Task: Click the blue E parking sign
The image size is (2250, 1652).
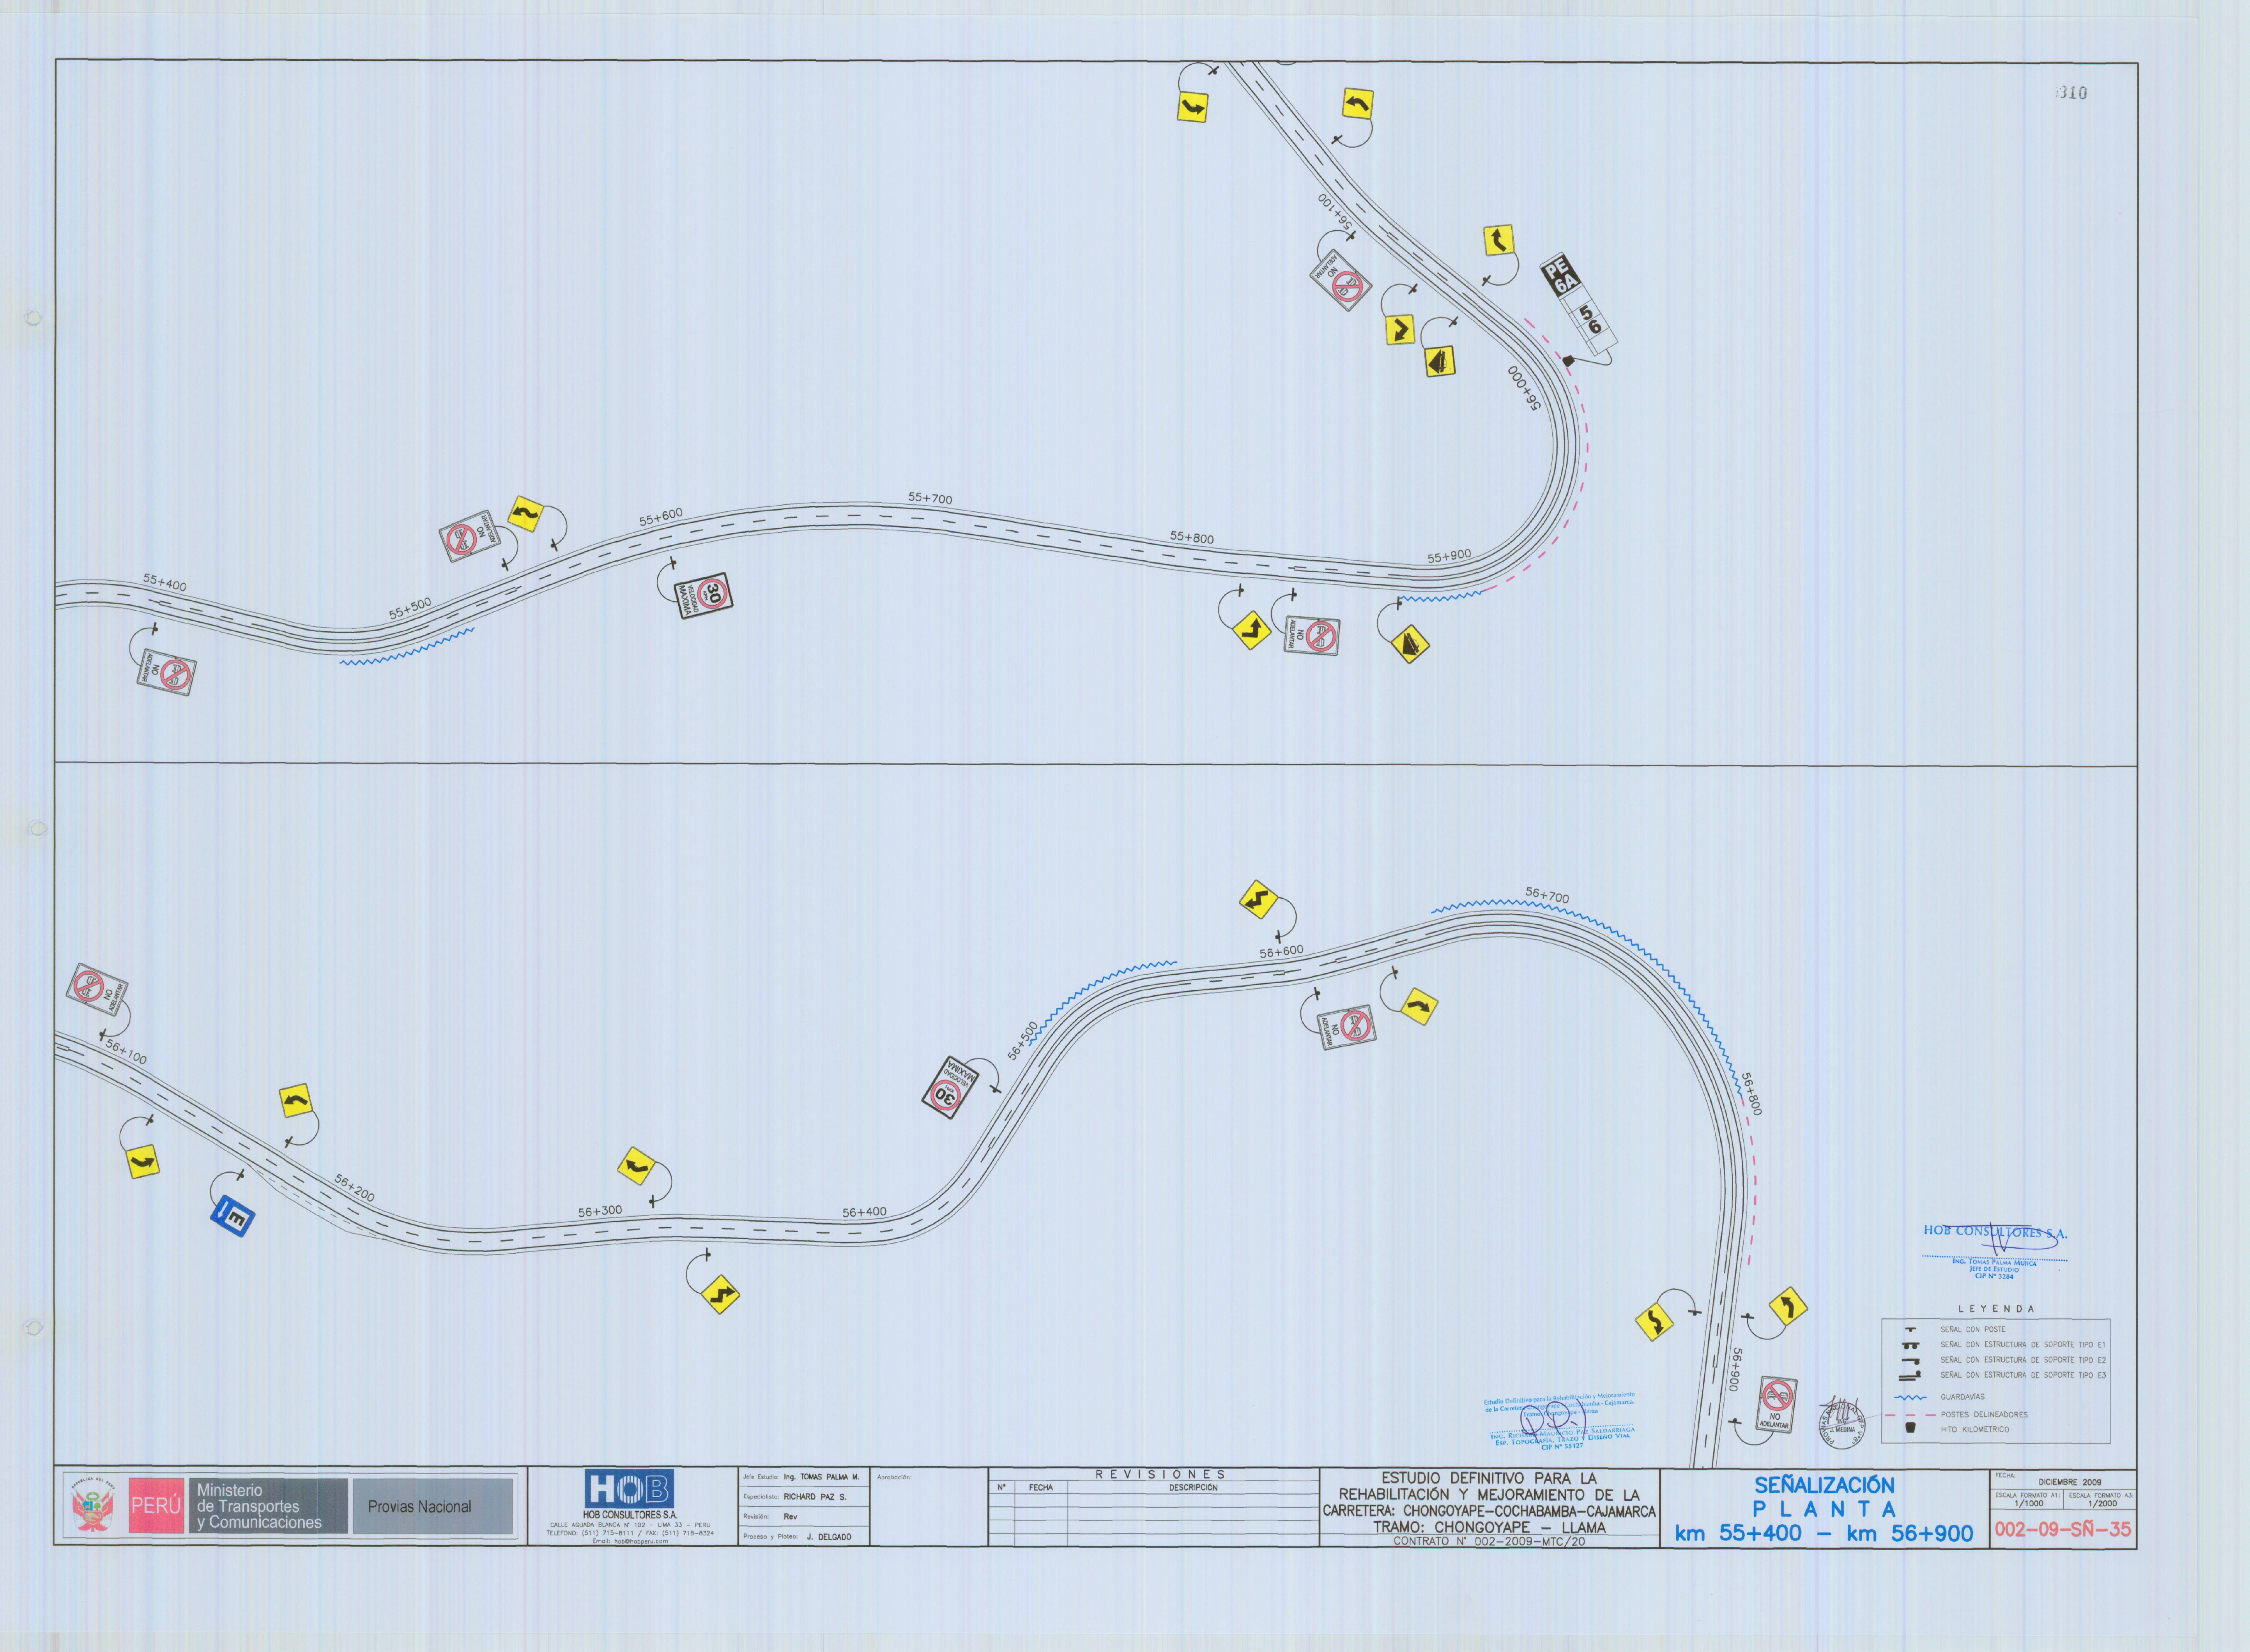Action: pos(233,1216)
